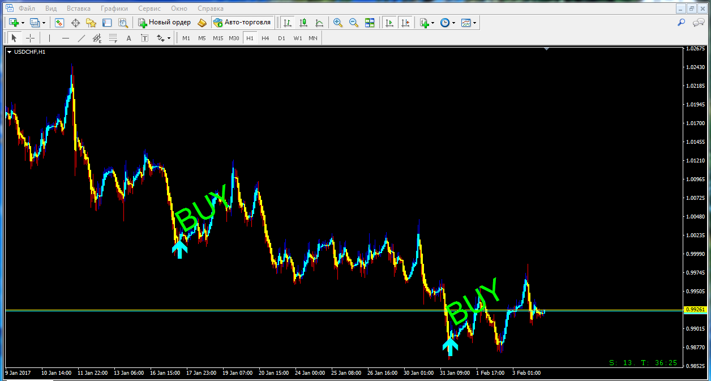Viewport: 711px width, 381px height.
Task: Zoom in on the chart
Action: point(338,23)
